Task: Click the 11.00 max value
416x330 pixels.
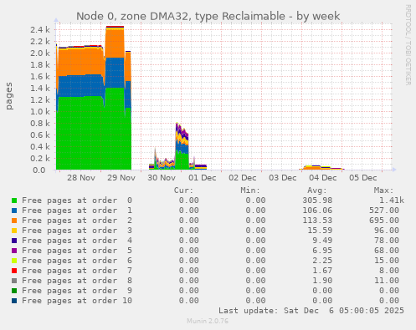Action: click(387, 281)
